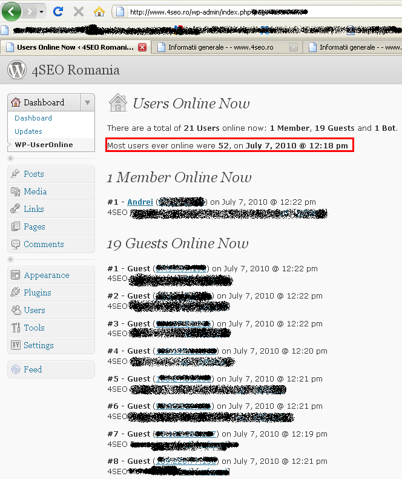
Task: Click the Tools menu icon
Action: click(16, 328)
